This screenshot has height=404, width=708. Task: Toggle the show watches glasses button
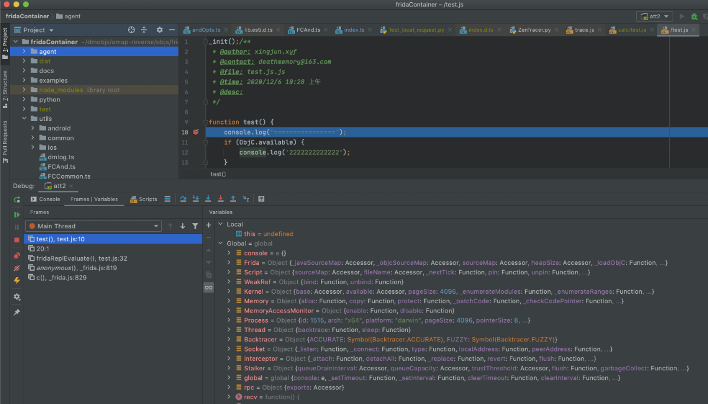(208, 287)
